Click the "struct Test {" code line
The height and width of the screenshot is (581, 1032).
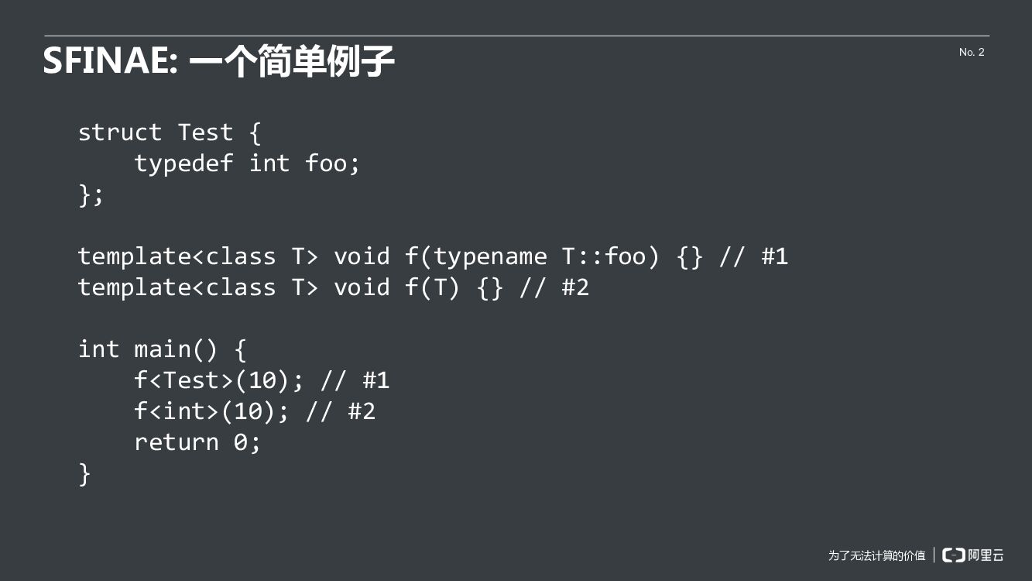170,132
